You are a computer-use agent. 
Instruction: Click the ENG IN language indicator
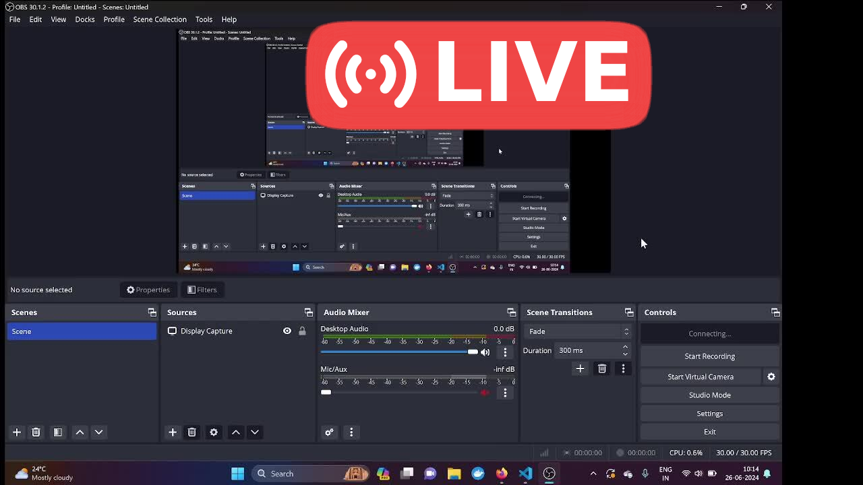click(x=665, y=474)
